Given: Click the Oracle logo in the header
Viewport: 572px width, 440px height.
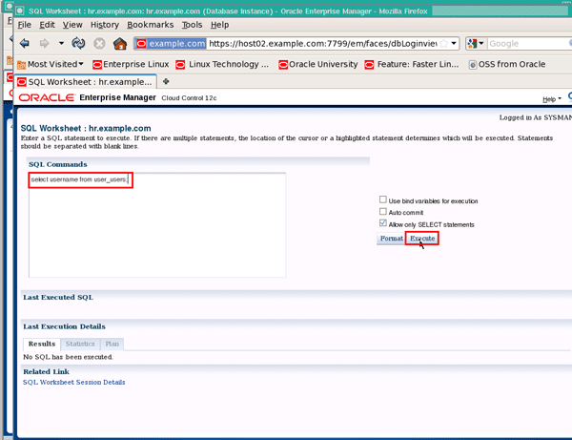Looking at the screenshot, I should pyautogui.click(x=47, y=98).
